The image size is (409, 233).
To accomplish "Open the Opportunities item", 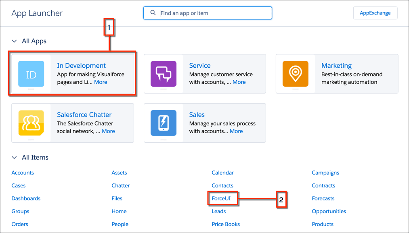I will click(329, 211).
